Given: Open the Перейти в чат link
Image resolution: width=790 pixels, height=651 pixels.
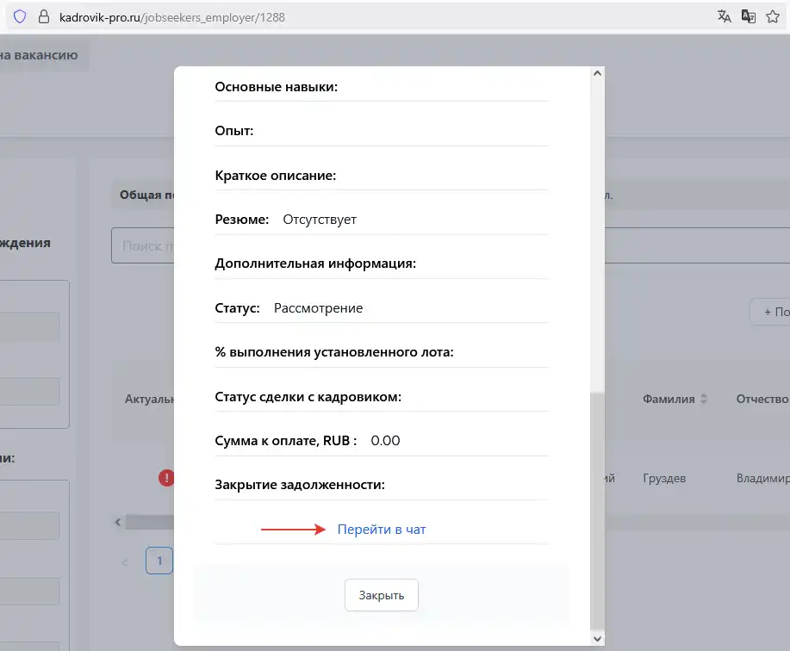Looking at the screenshot, I should coord(382,530).
